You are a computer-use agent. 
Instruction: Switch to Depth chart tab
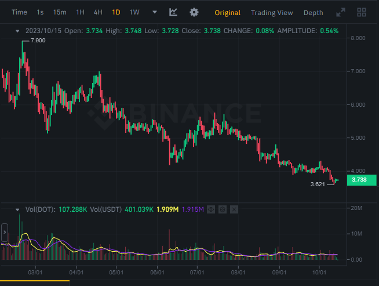(x=314, y=13)
